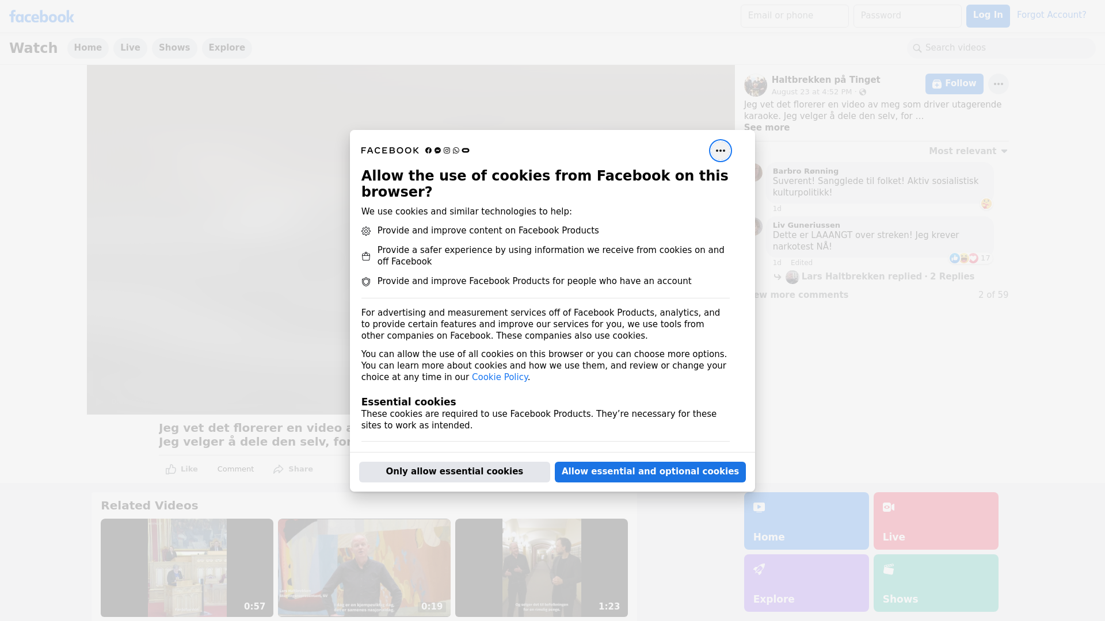Open the post options ellipsis next to Follow
Viewport: 1105px width, 621px height.
[x=998, y=84]
